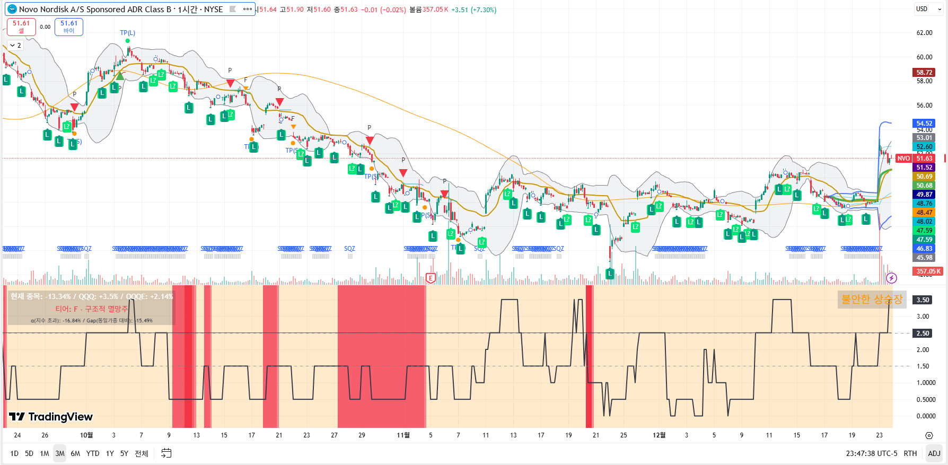
Task: Open the UTC-5 timezone menu
Action: click(x=872, y=453)
